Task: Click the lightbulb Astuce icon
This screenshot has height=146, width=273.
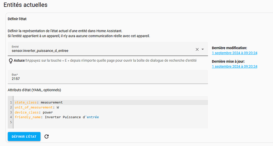Action: click(x=11, y=61)
